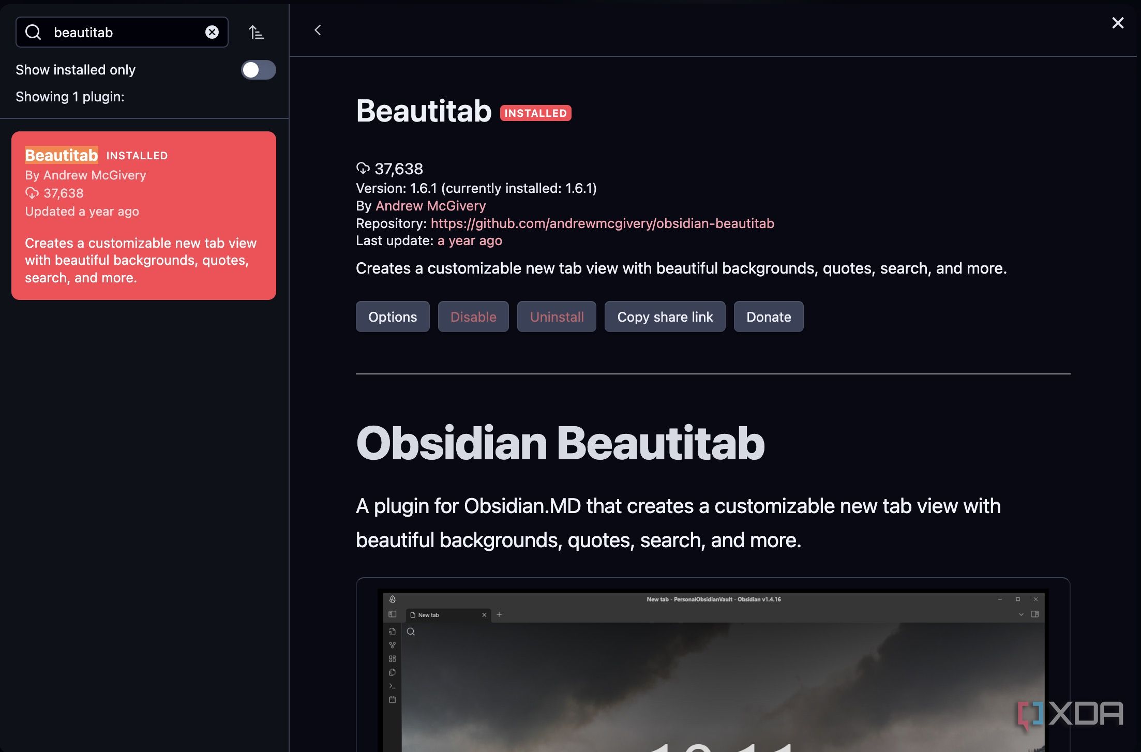
Task: Open the obsidian-beautitab GitHub repository link
Action: point(603,223)
